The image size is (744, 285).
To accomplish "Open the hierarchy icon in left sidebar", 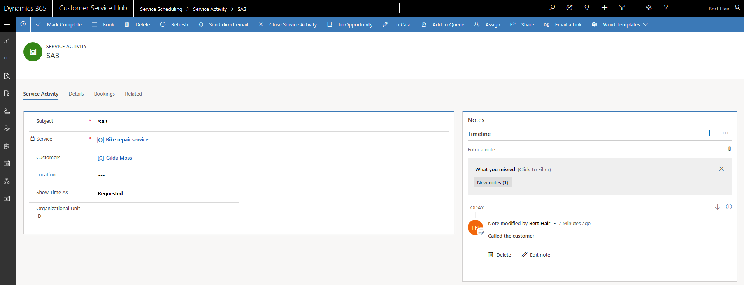I will coord(7,181).
